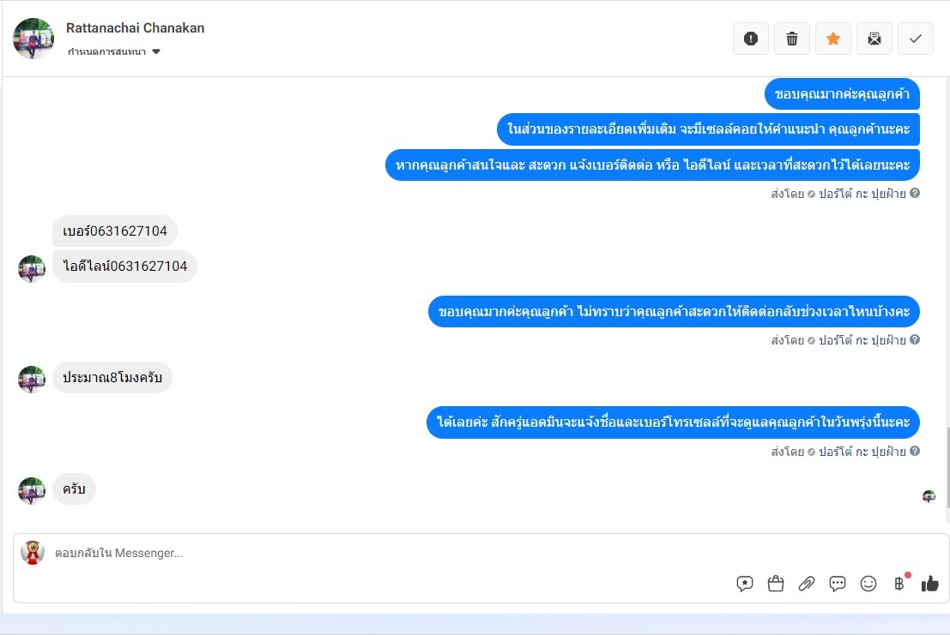Viewport: 950px width, 635px height.
Task: Click sender avatar beside ประมาณ8โมงครับ message
Action: coord(32,379)
